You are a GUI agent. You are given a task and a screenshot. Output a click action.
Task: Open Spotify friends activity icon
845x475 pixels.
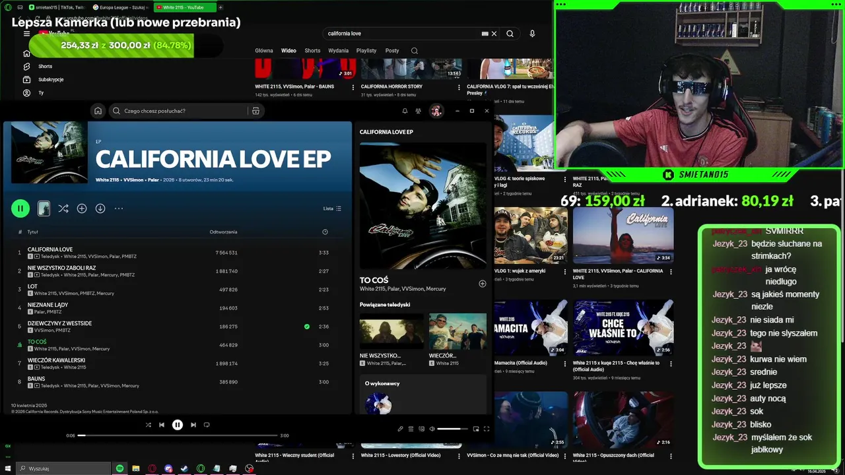418,111
